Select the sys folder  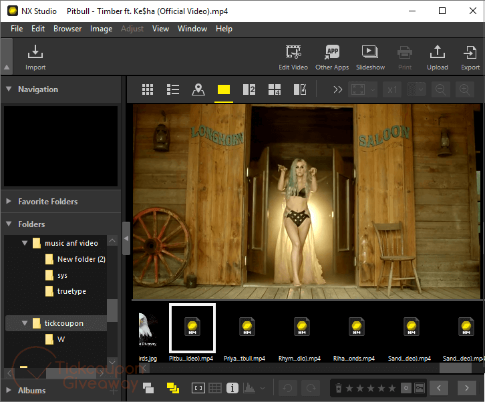coord(56,275)
